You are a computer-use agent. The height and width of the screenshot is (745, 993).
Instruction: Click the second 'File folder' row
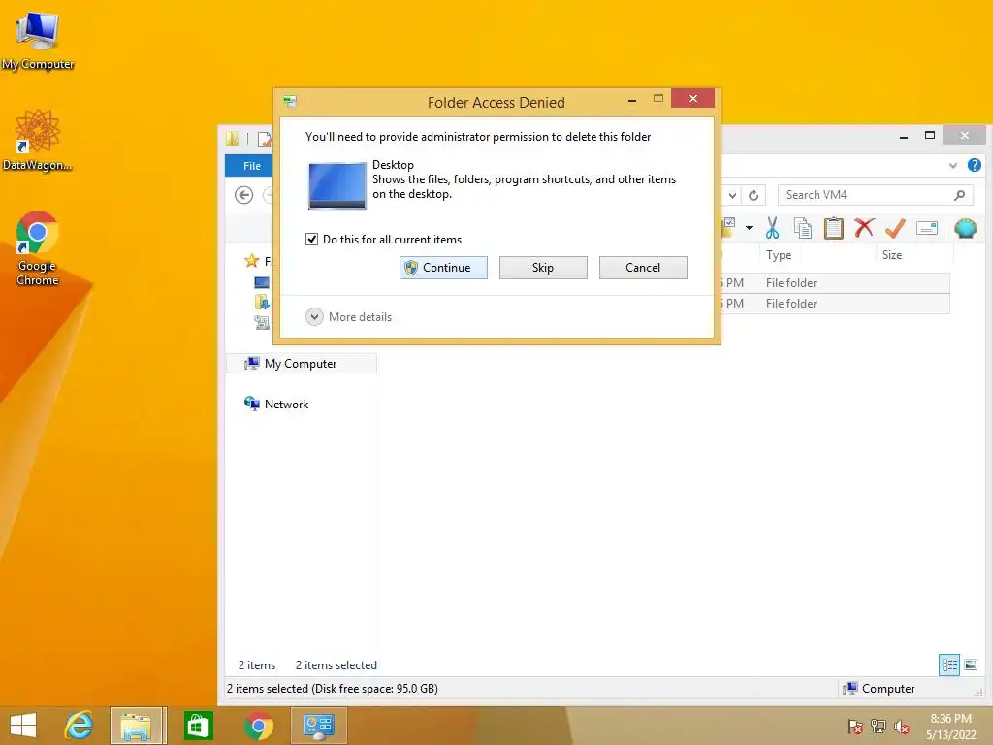tap(791, 304)
